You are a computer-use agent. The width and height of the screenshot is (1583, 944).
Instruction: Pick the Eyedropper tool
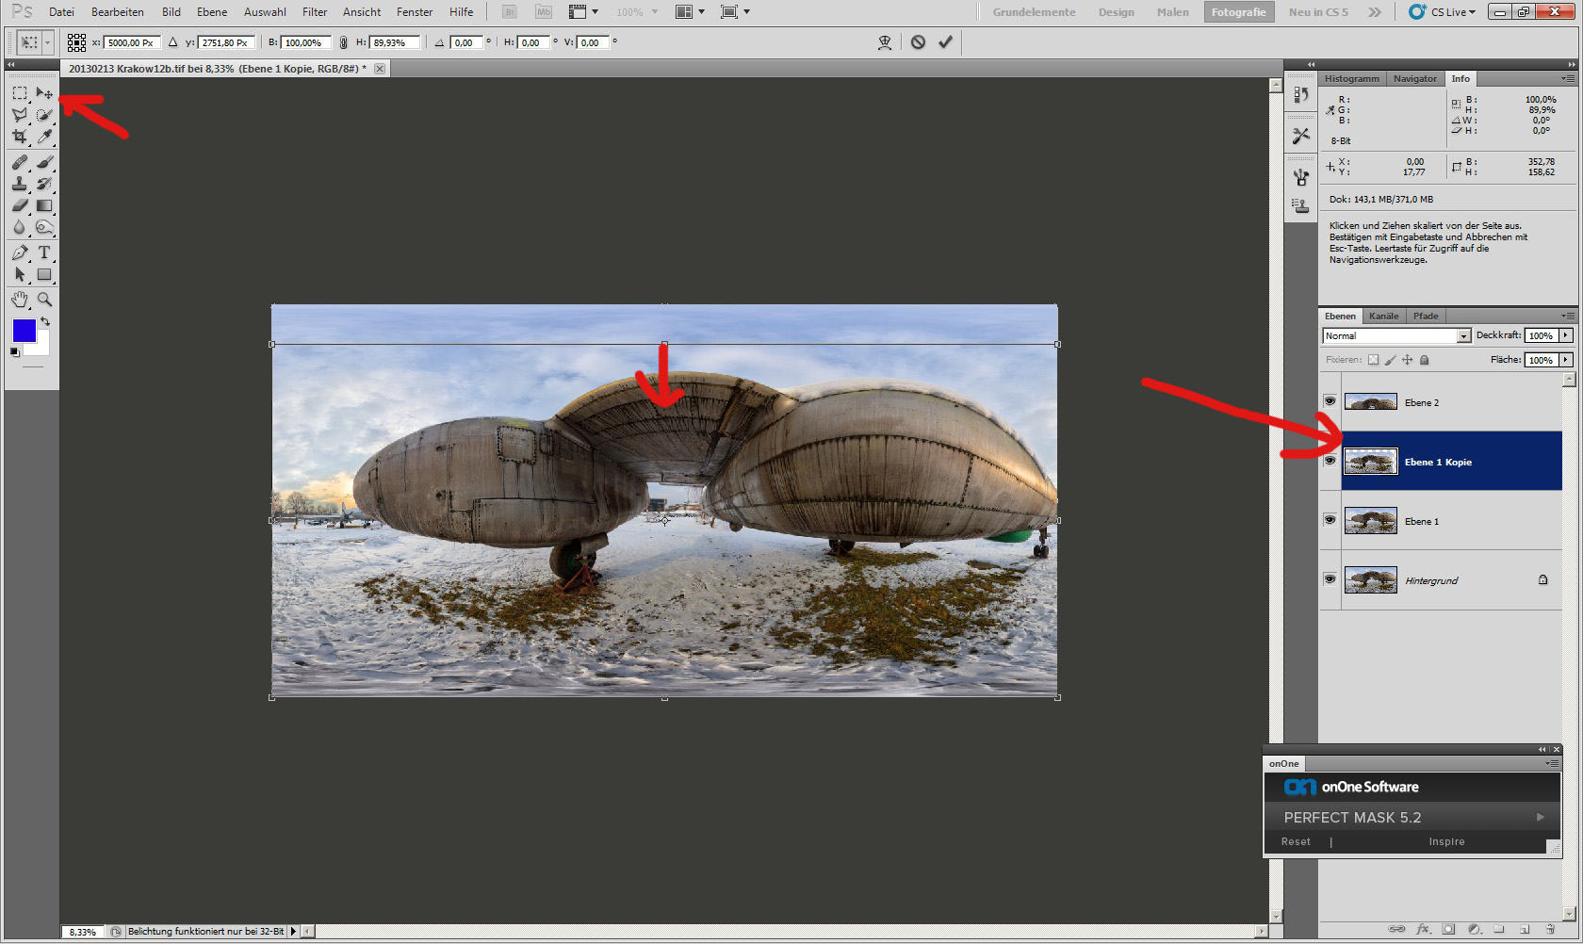coord(44,137)
